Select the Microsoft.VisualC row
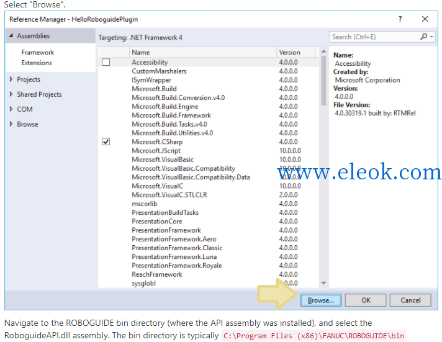442x342 pixels. point(209,186)
